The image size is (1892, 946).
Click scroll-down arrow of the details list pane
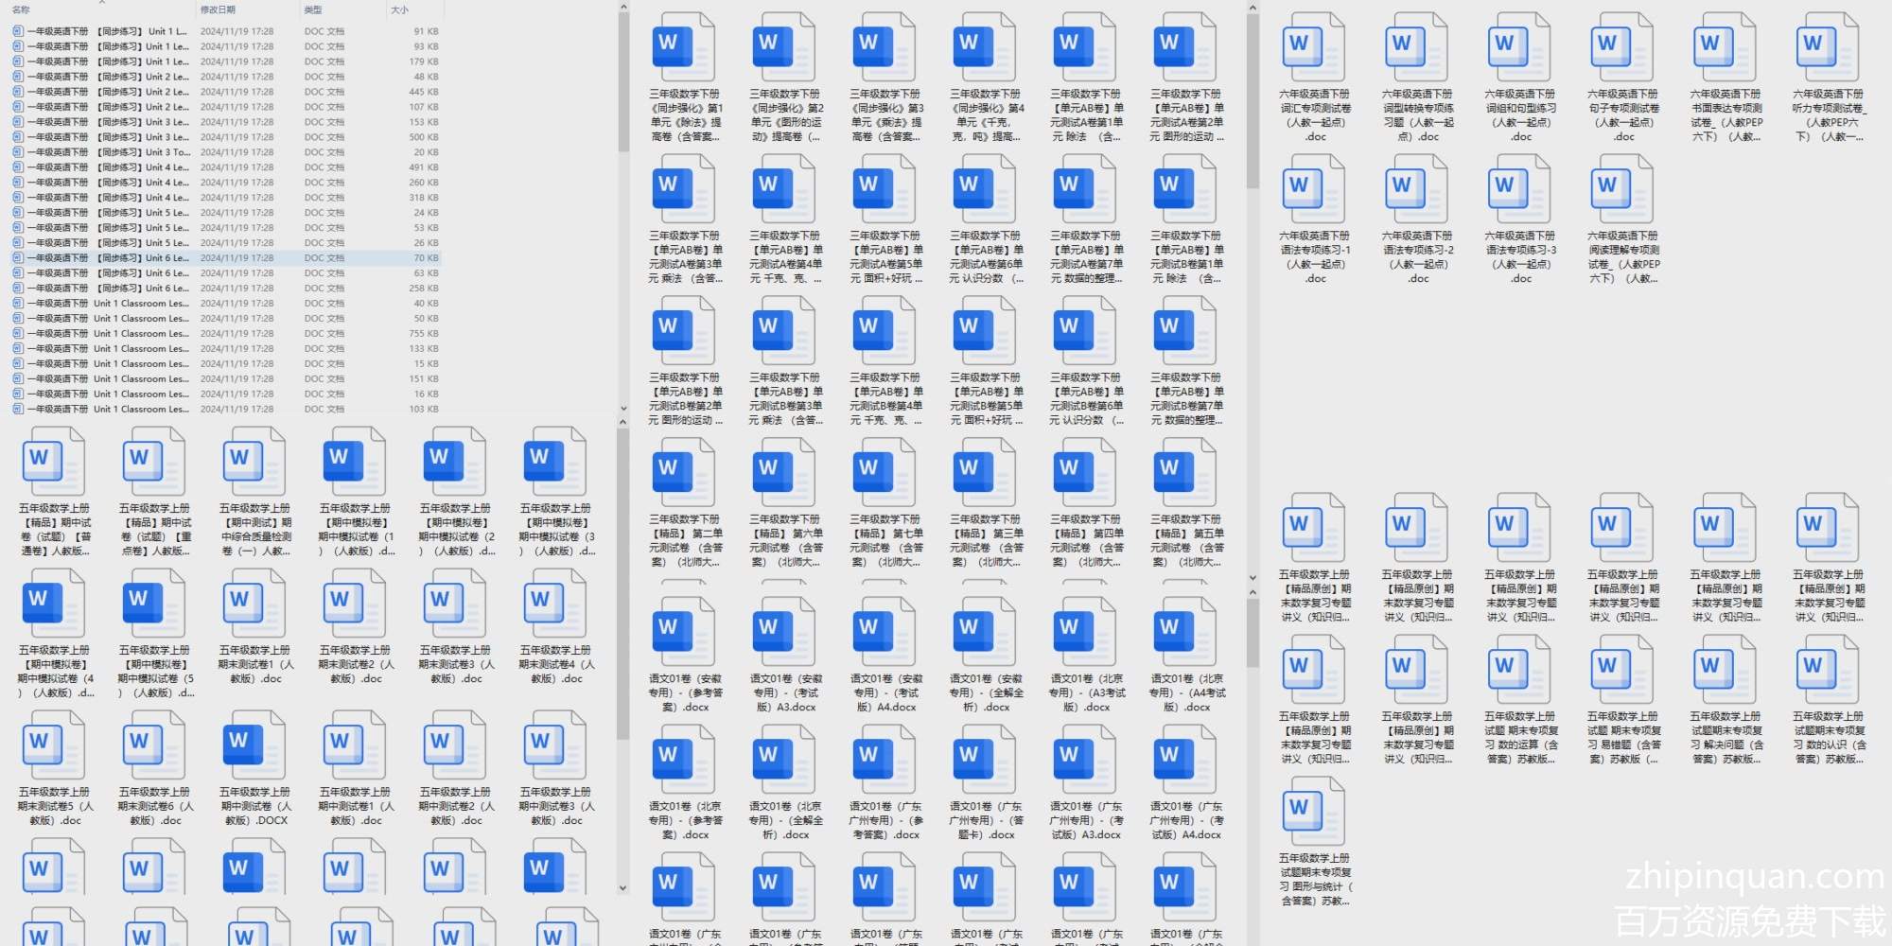click(623, 409)
